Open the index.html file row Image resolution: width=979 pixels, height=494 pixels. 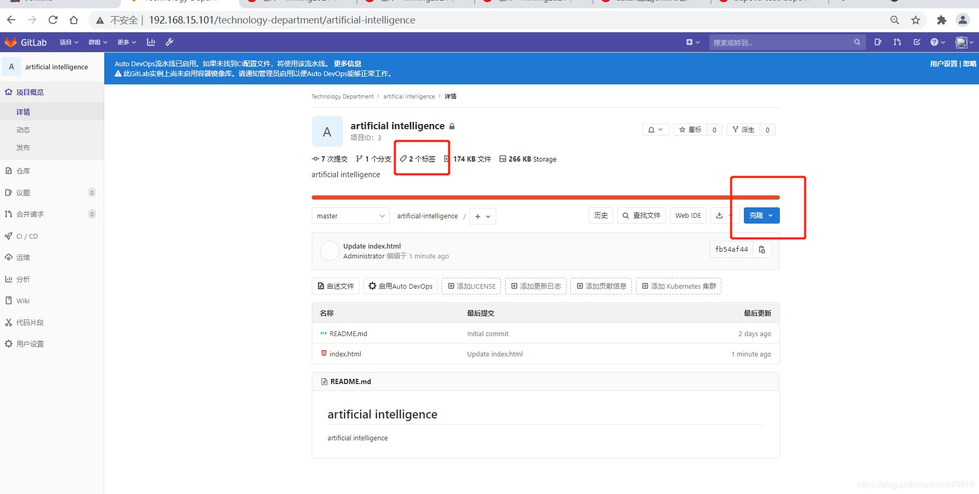[x=545, y=354]
